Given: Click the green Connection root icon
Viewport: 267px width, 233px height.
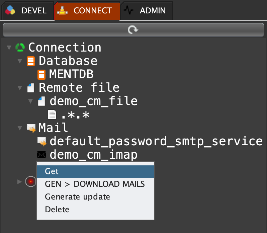Looking at the screenshot, I should (20, 48).
